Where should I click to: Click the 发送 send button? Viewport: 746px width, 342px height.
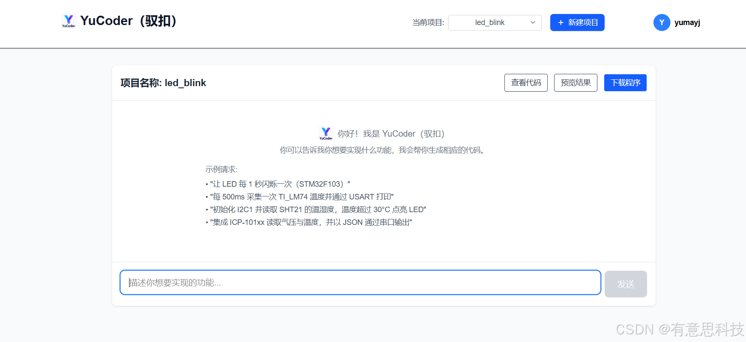(625, 284)
